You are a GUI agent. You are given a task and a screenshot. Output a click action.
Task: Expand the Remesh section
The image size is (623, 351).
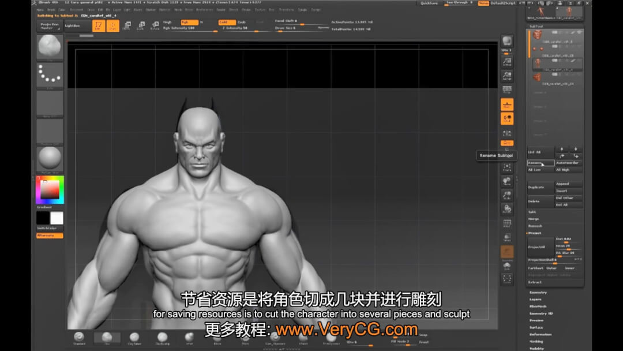tap(535, 226)
